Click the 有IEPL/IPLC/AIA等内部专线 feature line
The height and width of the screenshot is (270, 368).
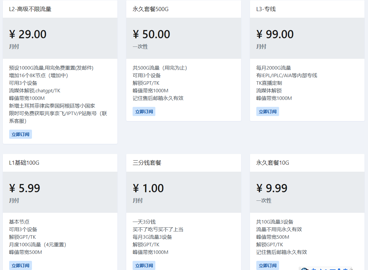[286, 76]
